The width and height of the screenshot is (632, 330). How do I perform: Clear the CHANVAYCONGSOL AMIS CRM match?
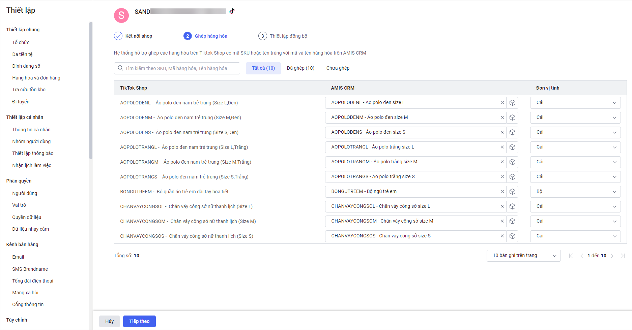pos(502,206)
